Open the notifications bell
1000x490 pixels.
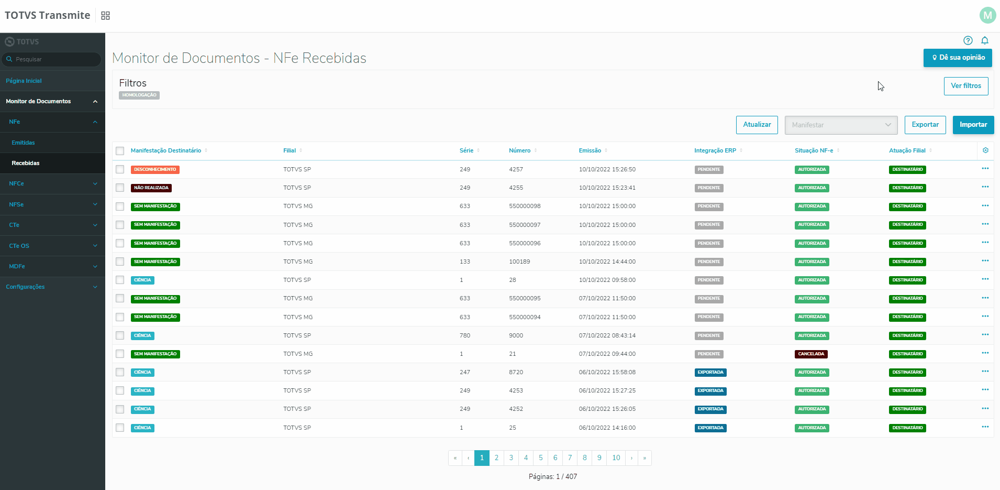point(985,40)
